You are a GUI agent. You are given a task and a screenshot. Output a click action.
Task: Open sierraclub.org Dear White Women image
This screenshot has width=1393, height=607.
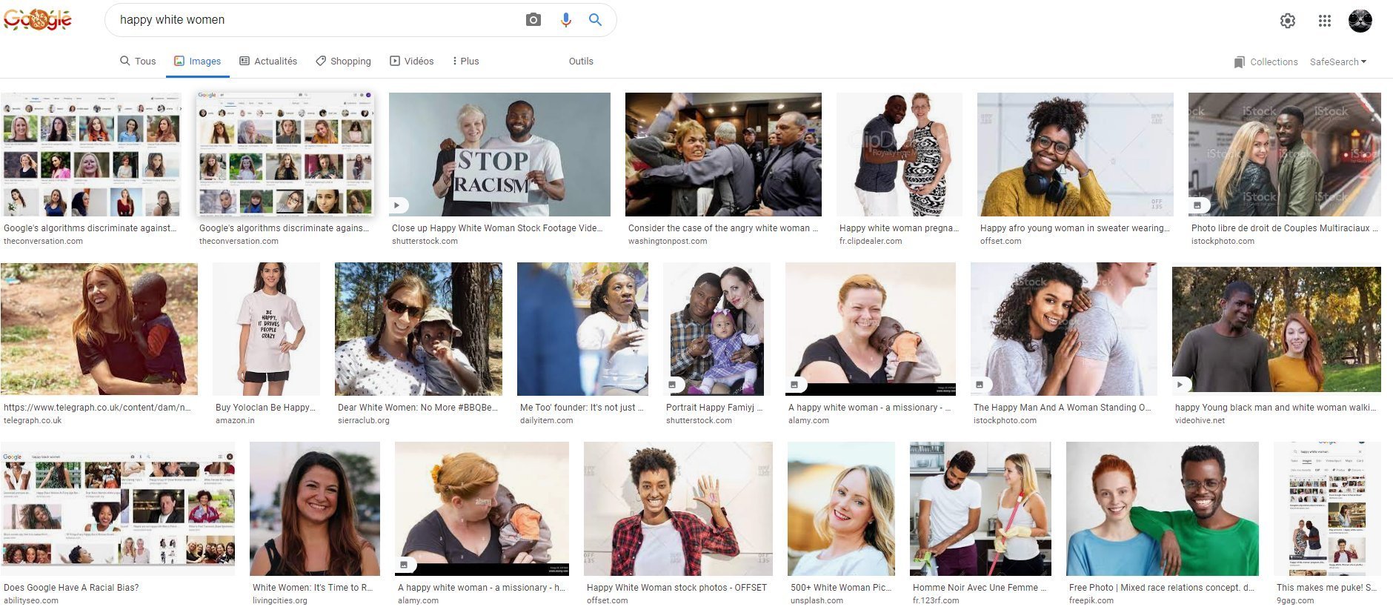[419, 328]
